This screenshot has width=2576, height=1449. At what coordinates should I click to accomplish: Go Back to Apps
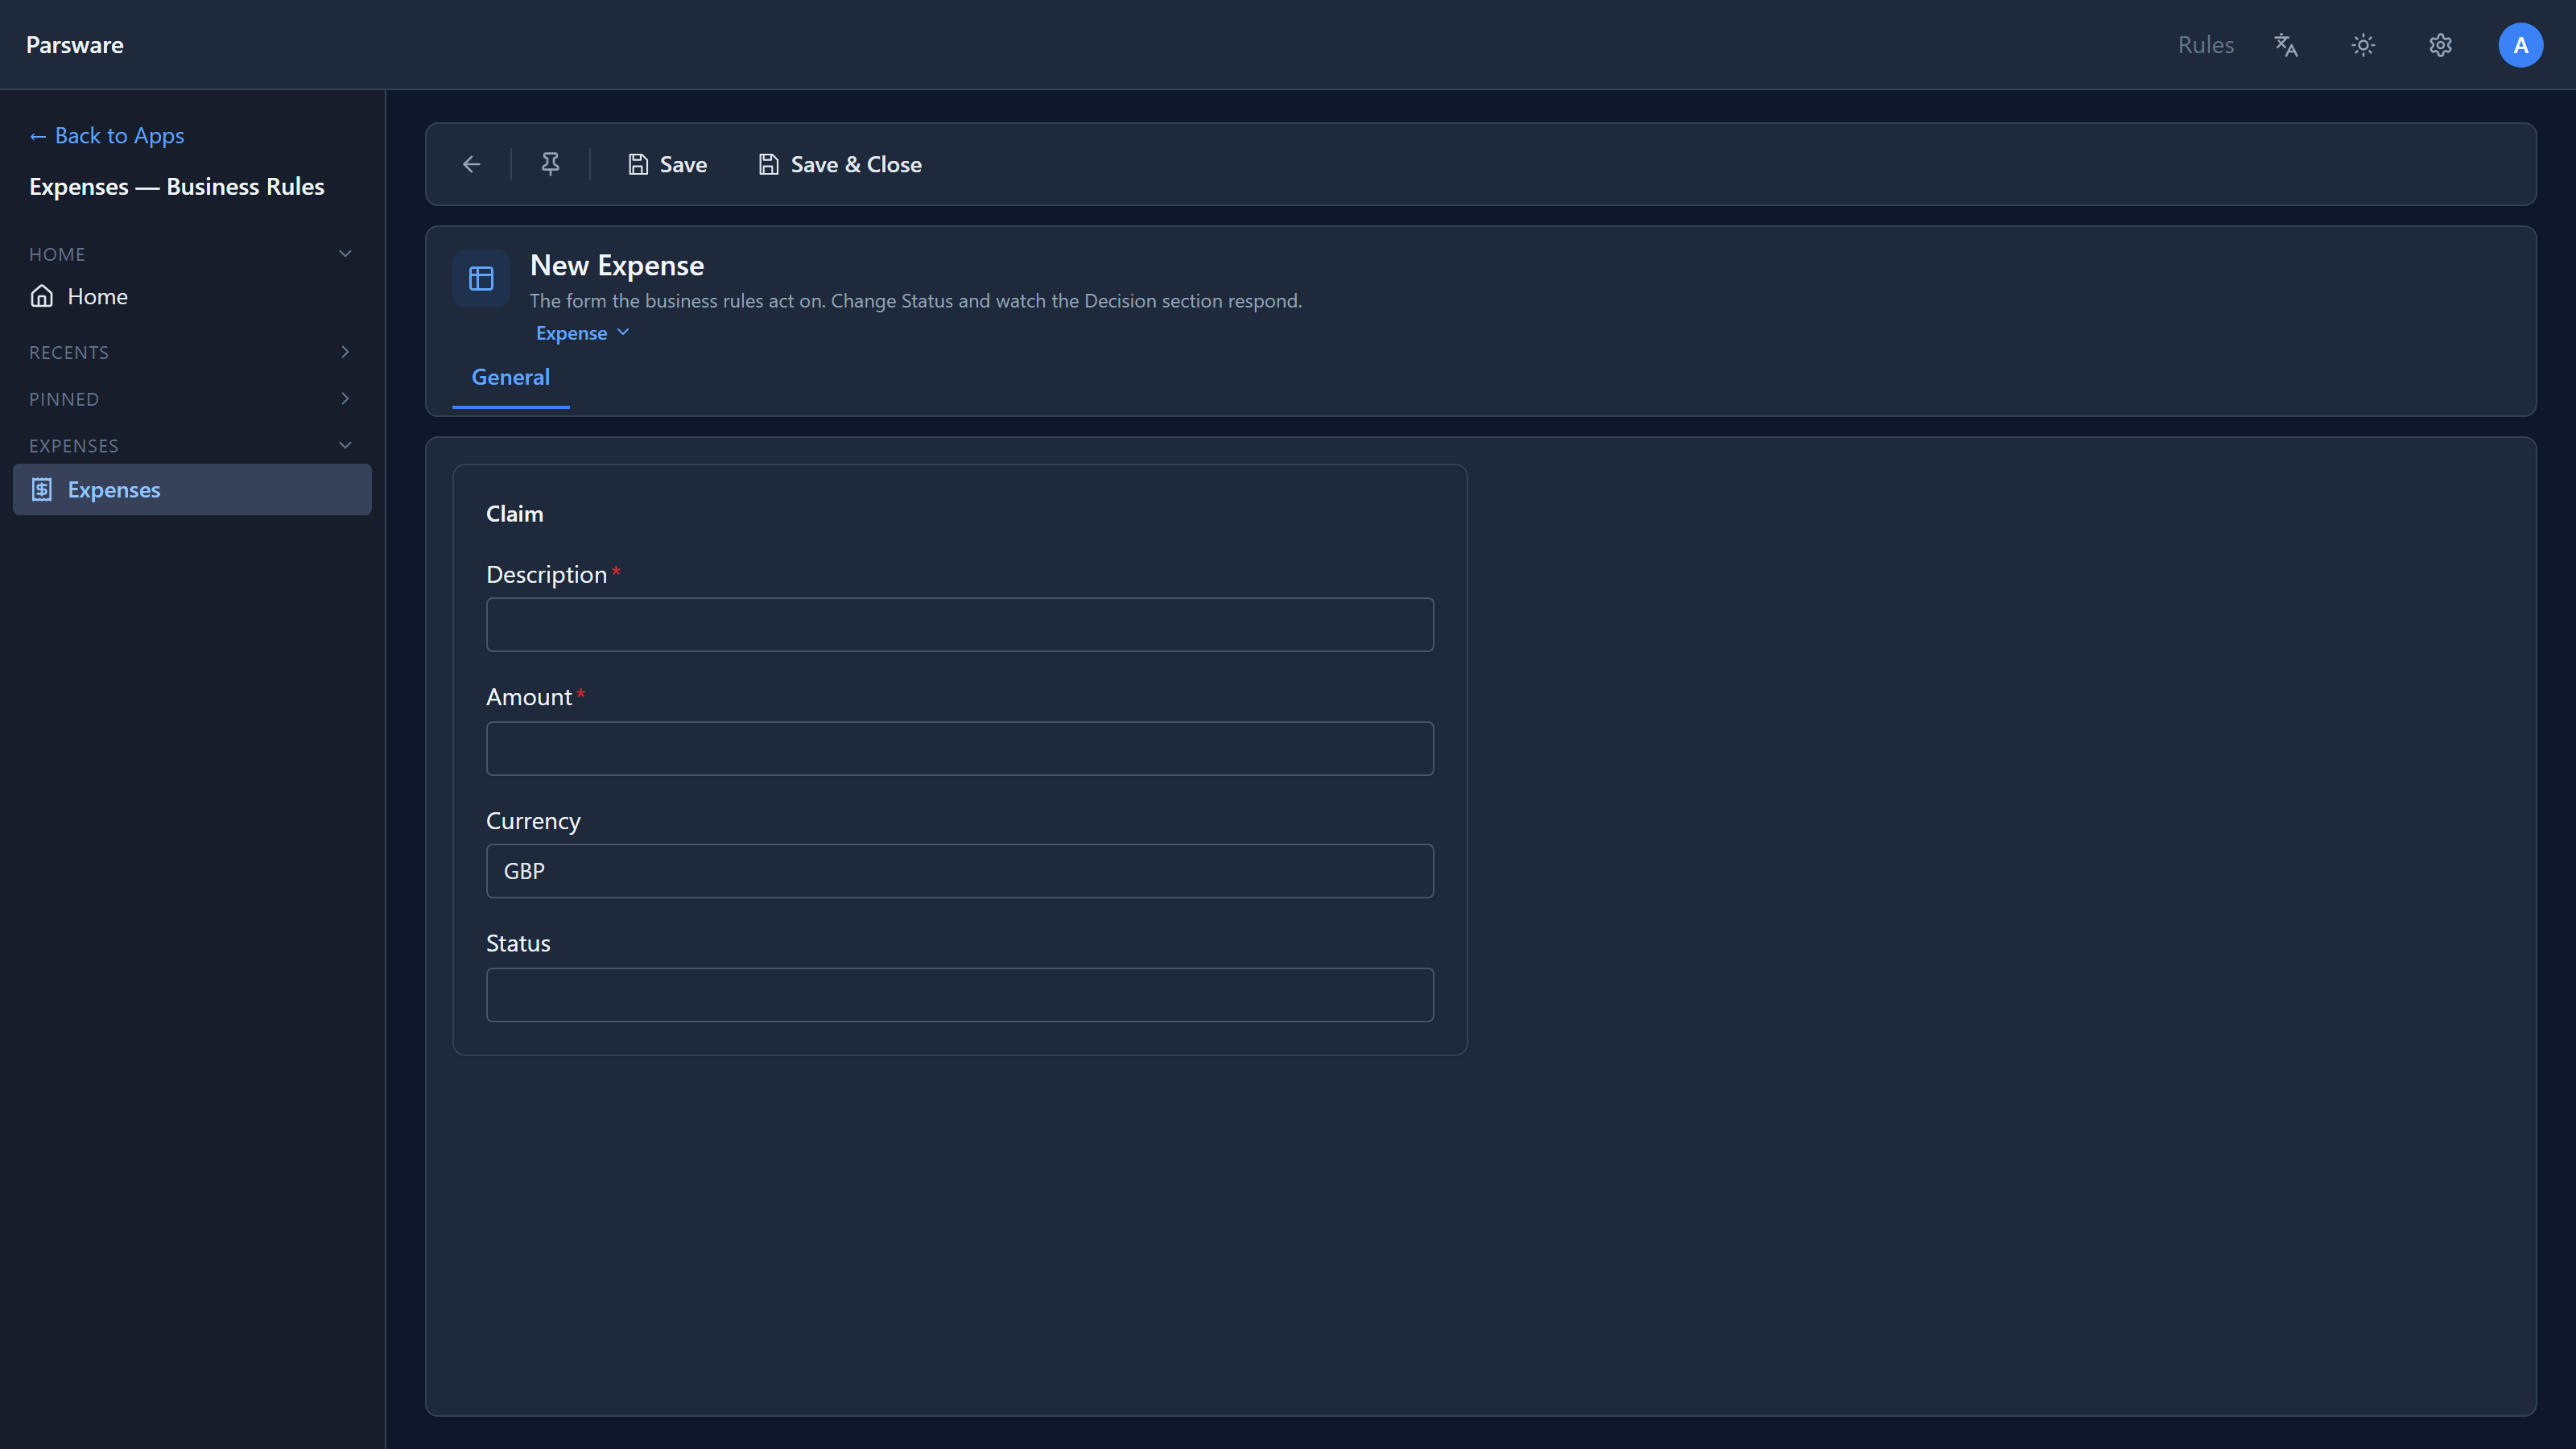[x=107, y=135]
